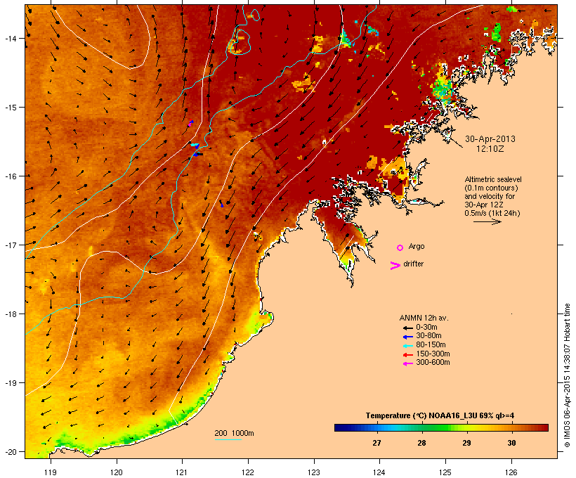
Task: Click the '30-80m' depth label
Action: pos(428,336)
